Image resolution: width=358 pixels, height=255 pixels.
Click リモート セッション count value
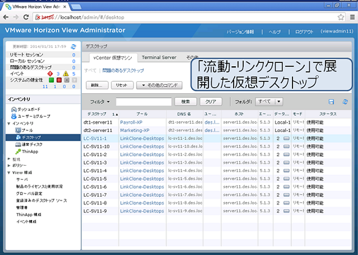(73, 55)
